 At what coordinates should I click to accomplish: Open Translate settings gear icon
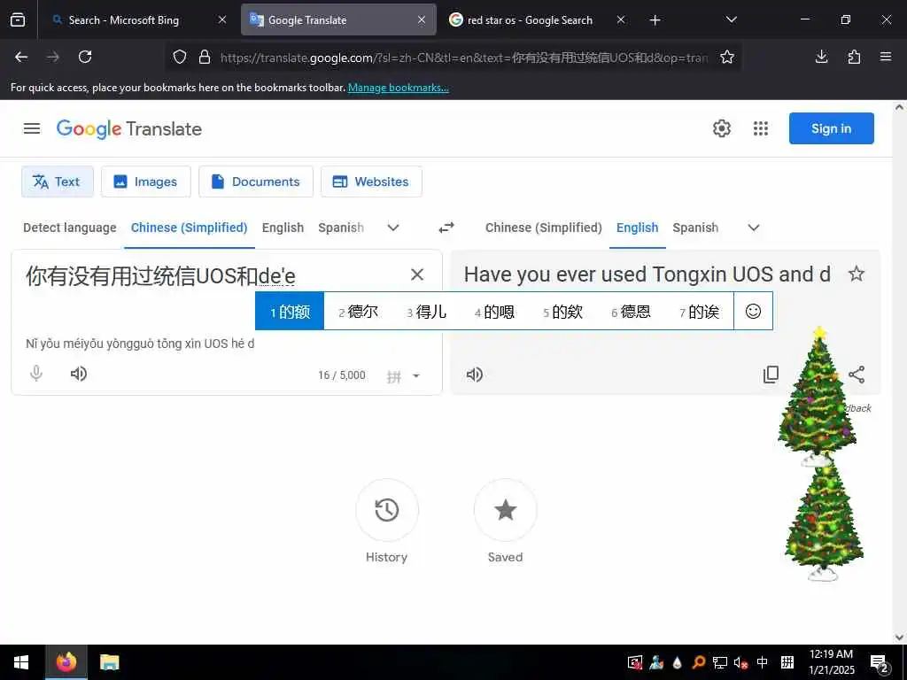point(721,128)
